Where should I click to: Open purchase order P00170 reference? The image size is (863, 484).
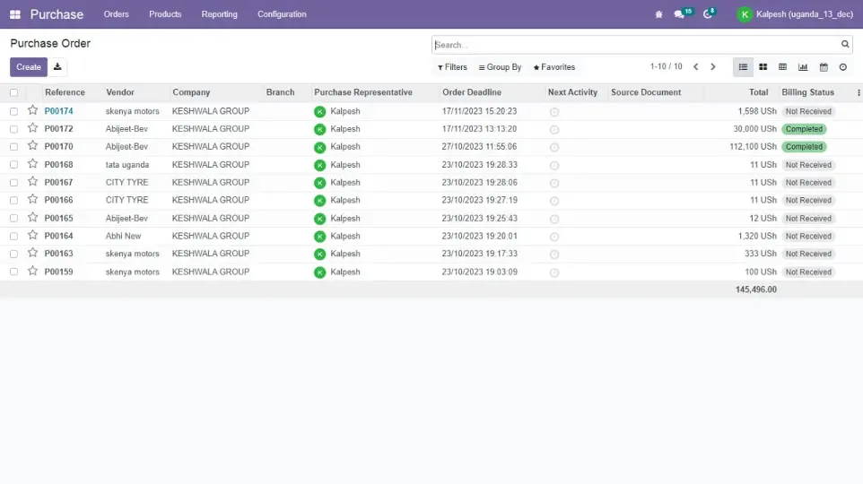(59, 147)
